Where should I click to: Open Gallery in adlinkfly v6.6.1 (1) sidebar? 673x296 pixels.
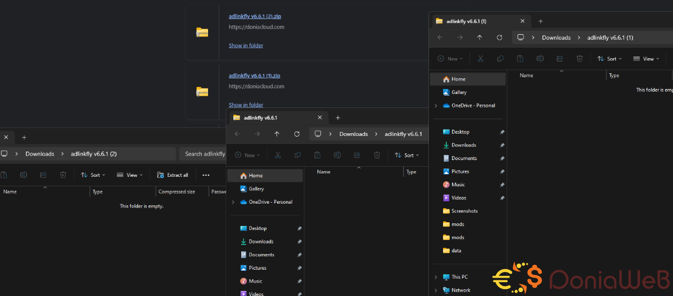(x=459, y=92)
